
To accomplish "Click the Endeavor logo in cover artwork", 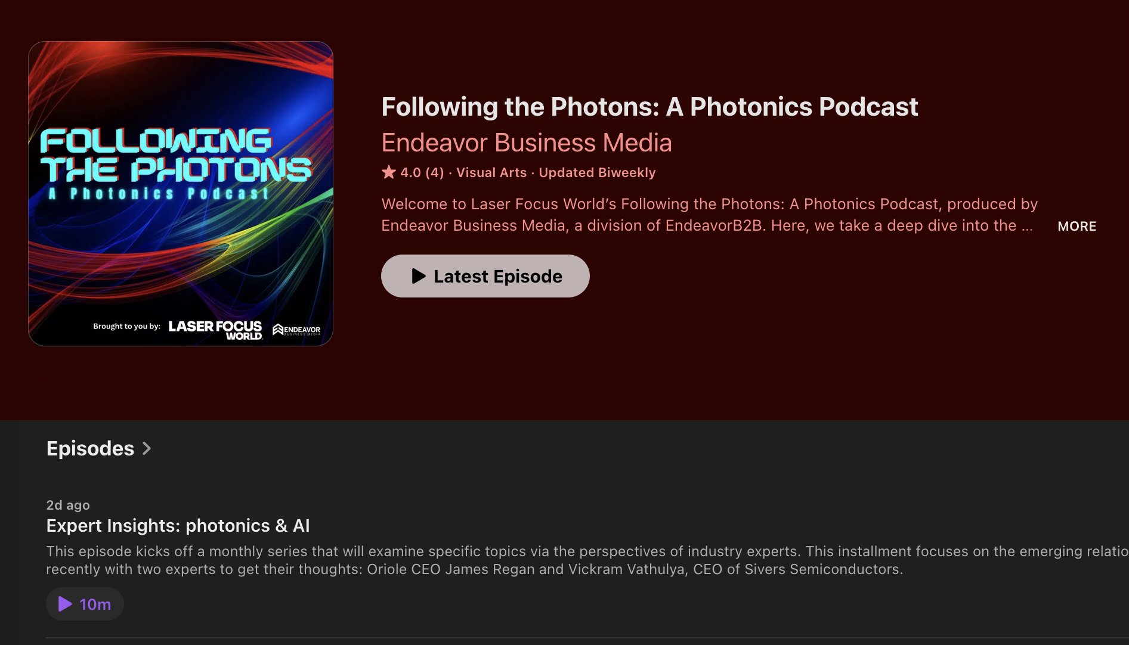I will pos(296,330).
